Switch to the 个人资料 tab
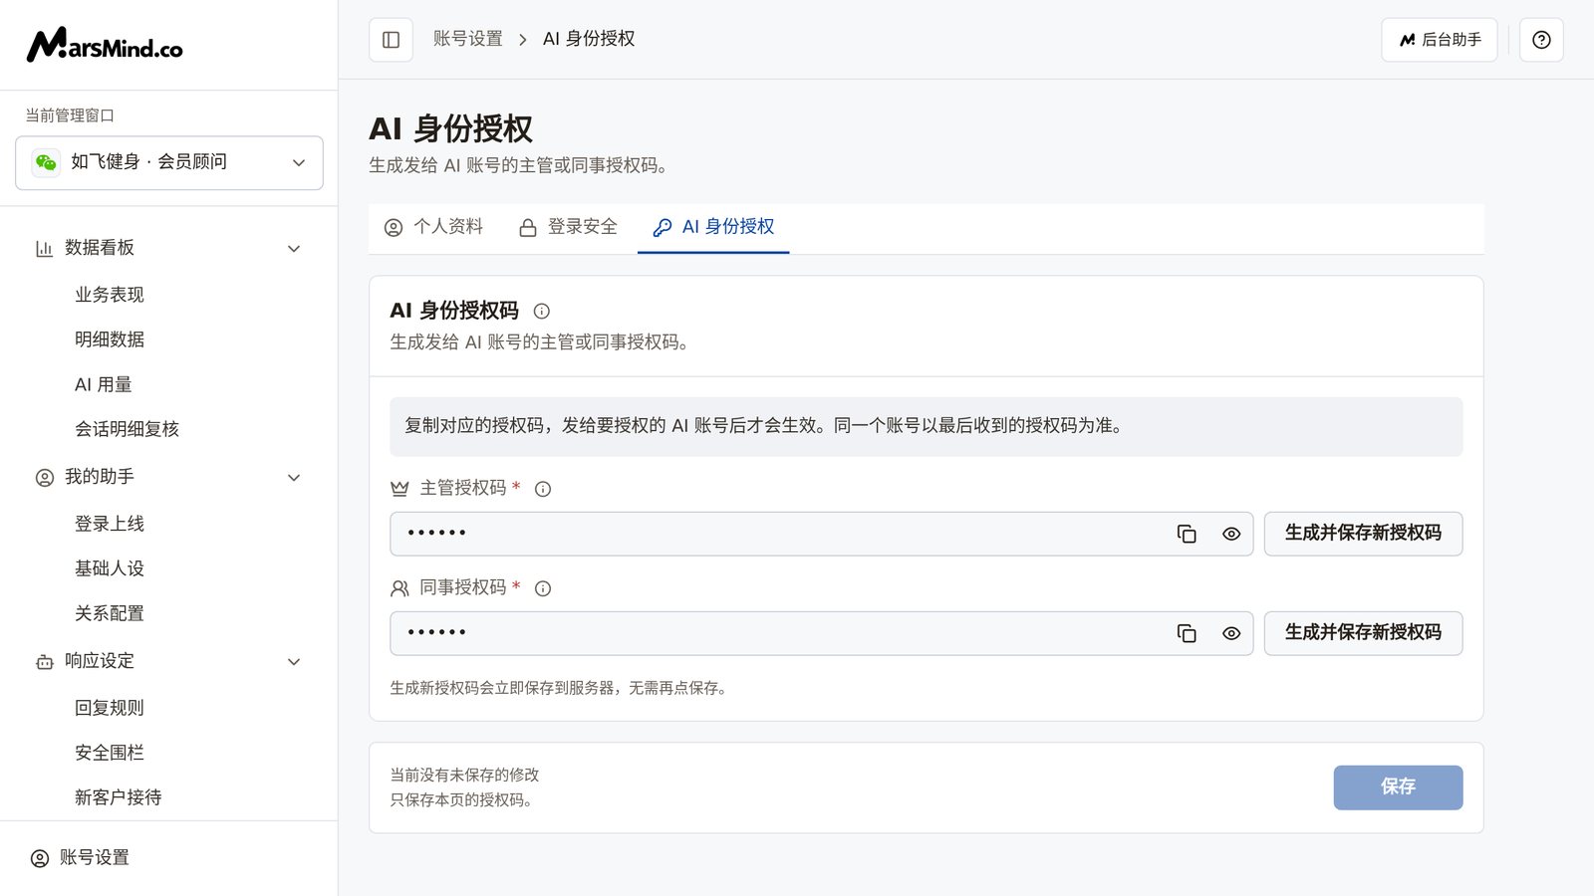1594x896 pixels. (x=433, y=228)
